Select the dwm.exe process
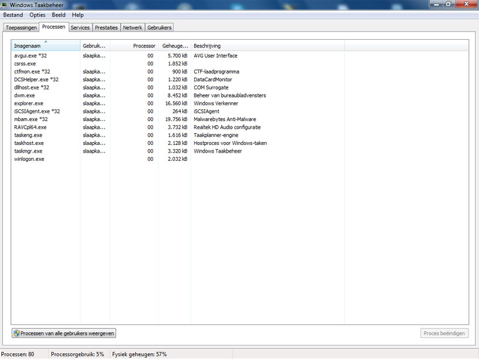The height and width of the screenshot is (359, 479). coord(25,95)
